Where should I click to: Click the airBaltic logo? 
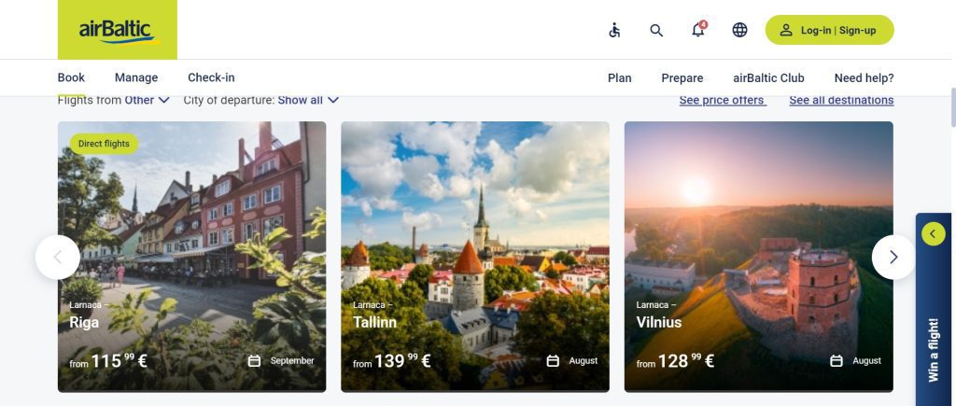117,30
